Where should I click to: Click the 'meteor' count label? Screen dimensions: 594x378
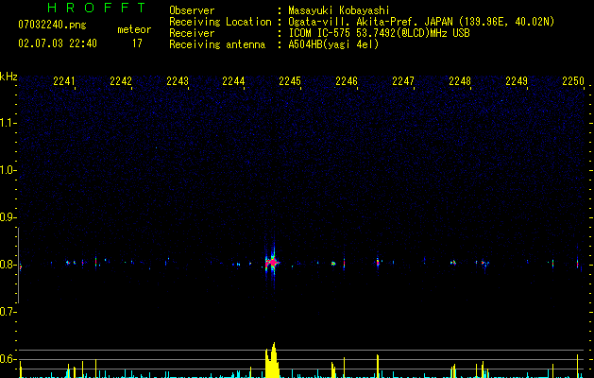pos(134,29)
